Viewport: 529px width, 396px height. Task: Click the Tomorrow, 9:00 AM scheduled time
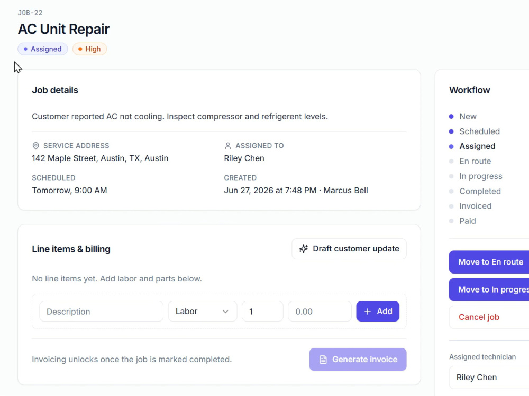(x=69, y=191)
